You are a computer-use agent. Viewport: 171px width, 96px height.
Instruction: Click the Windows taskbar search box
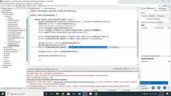coord(24,94)
